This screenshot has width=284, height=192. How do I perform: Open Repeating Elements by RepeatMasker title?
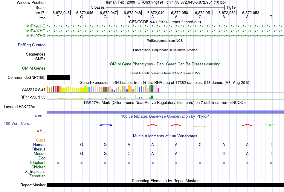[x=165, y=181]
